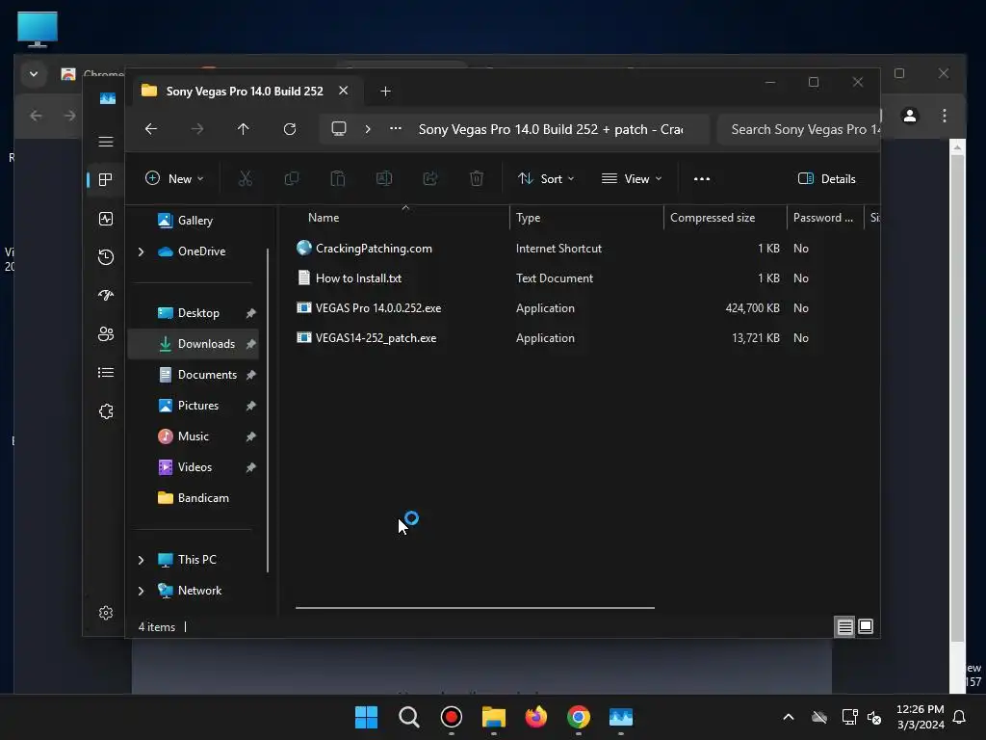This screenshot has width=986, height=740.
Task: Click the Search Sony Vegas Pro box
Action: pos(799,130)
